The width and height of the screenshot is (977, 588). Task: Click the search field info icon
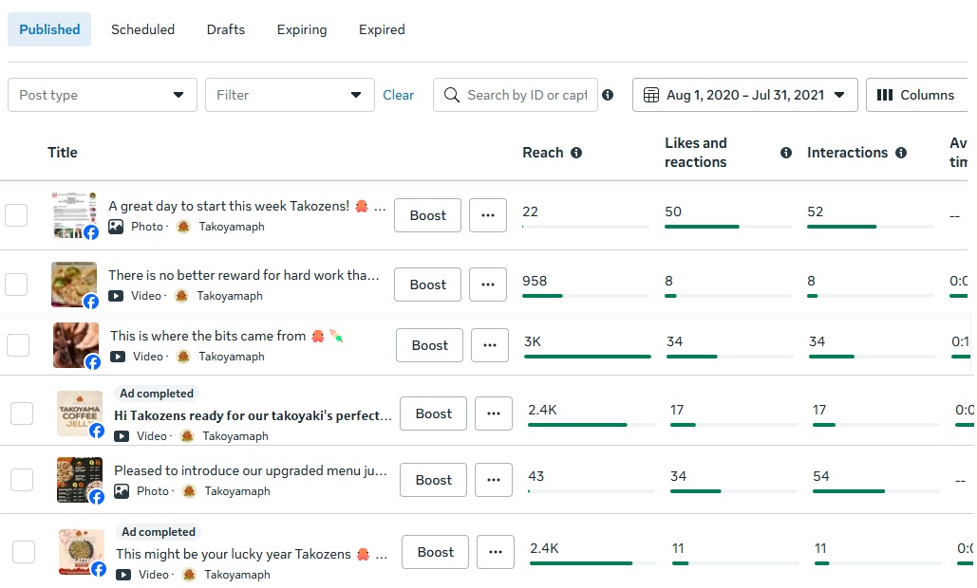(608, 95)
